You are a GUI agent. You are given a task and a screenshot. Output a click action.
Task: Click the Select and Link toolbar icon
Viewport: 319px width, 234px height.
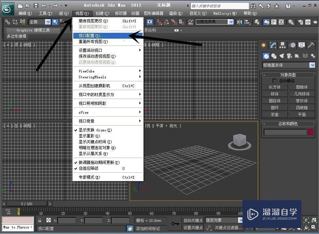click(7, 22)
